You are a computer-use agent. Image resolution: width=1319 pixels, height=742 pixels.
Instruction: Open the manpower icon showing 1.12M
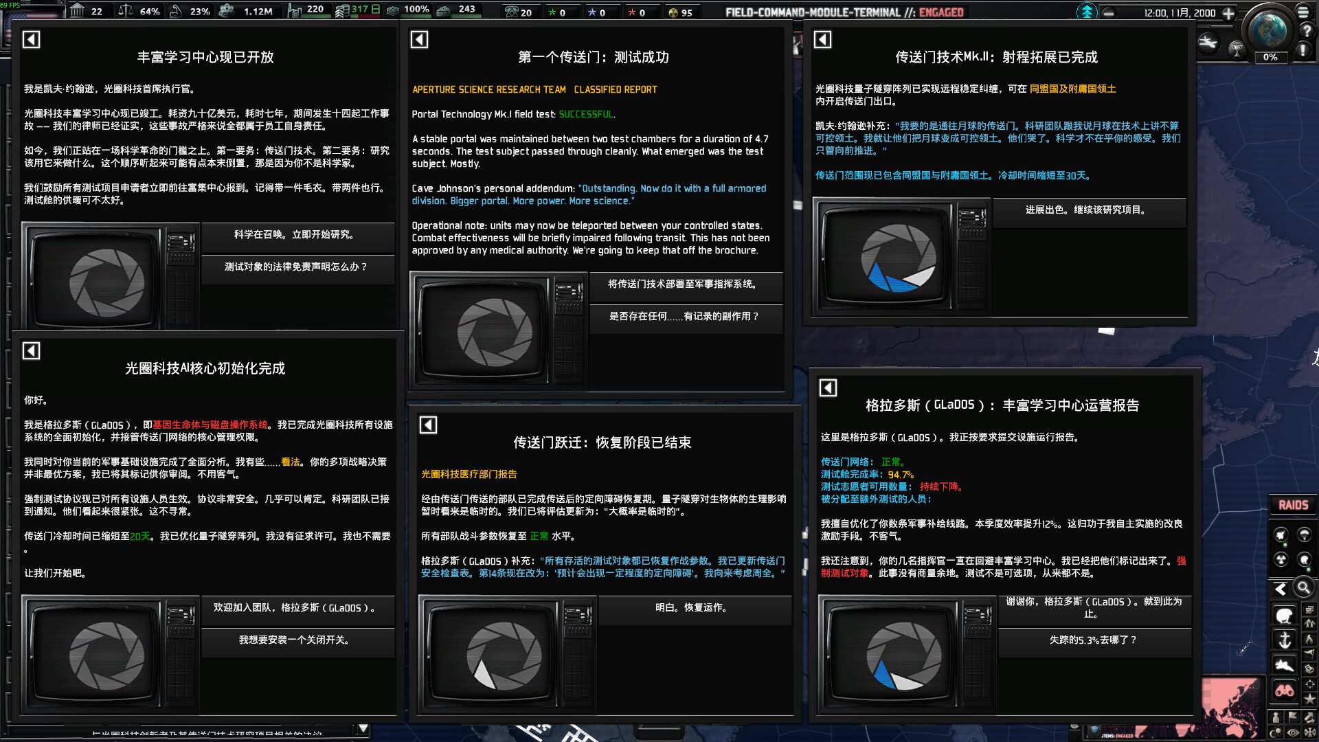[226, 10]
